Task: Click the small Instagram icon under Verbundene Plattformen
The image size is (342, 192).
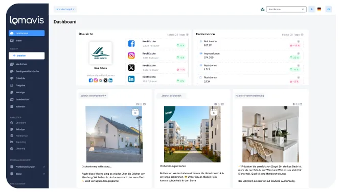Action: pos(96,80)
